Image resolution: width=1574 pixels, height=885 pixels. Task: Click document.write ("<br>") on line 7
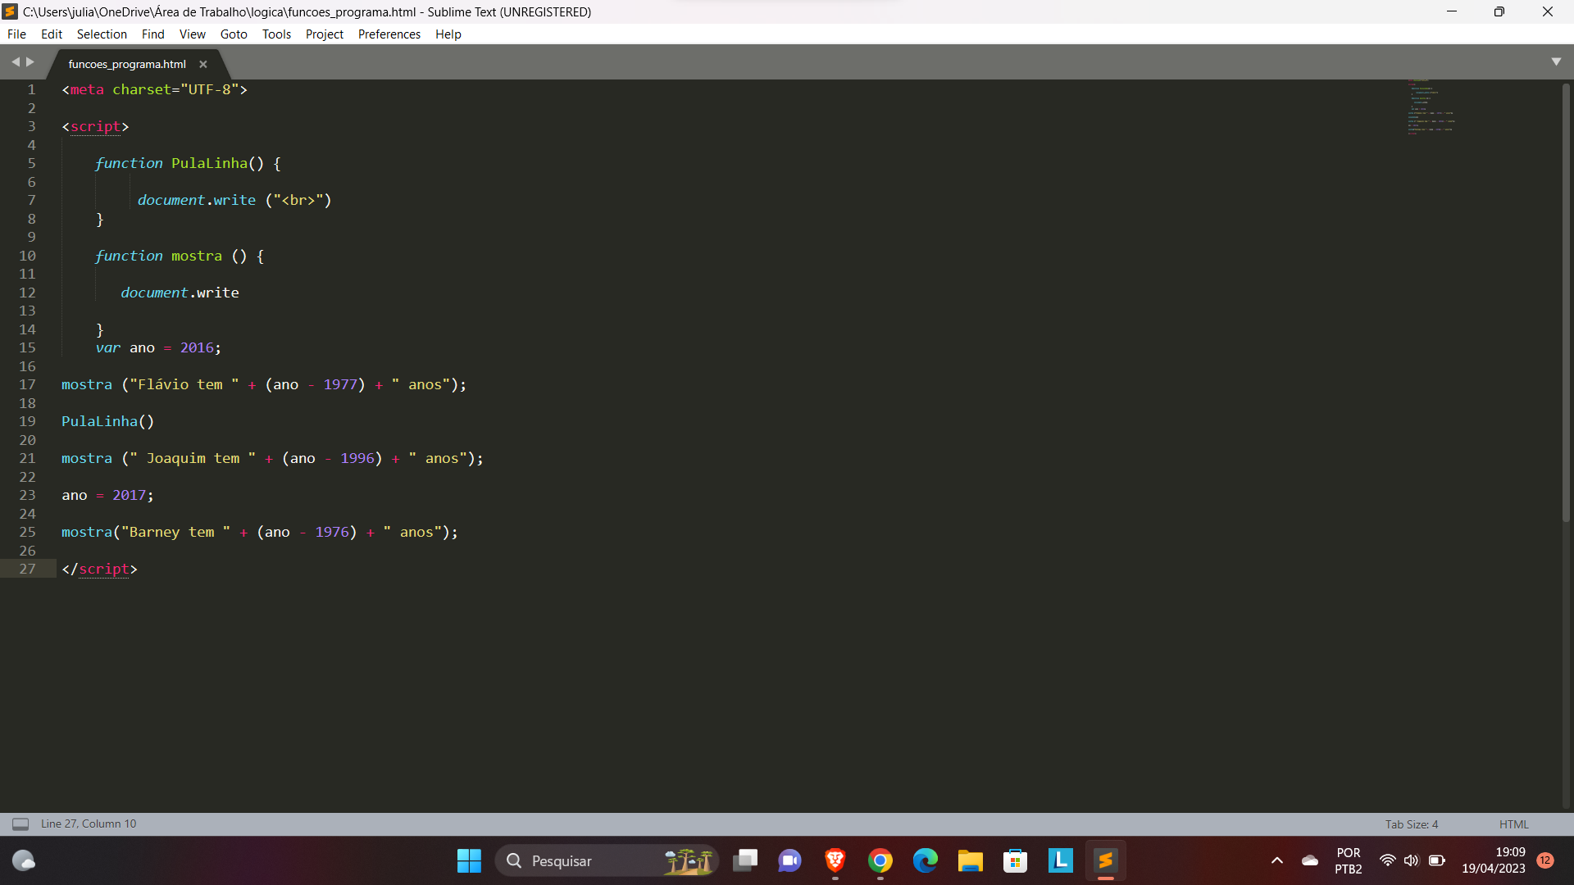point(234,200)
